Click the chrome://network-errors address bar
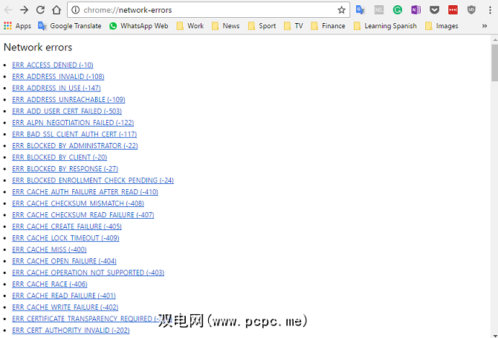498x338 pixels. click(207, 10)
